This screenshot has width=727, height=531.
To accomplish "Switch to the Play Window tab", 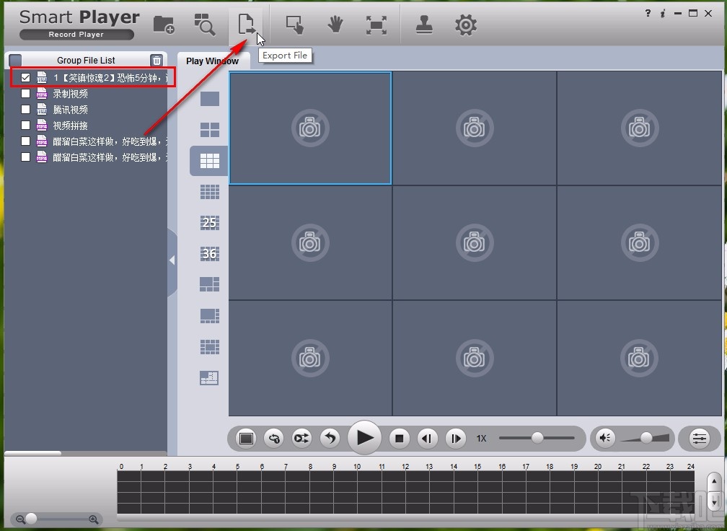I will click(212, 61).
